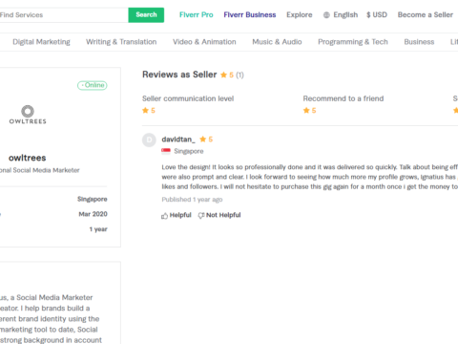
Task: Open Digital Marketing category
Action: pyautogui.click(x=41, y=42)
